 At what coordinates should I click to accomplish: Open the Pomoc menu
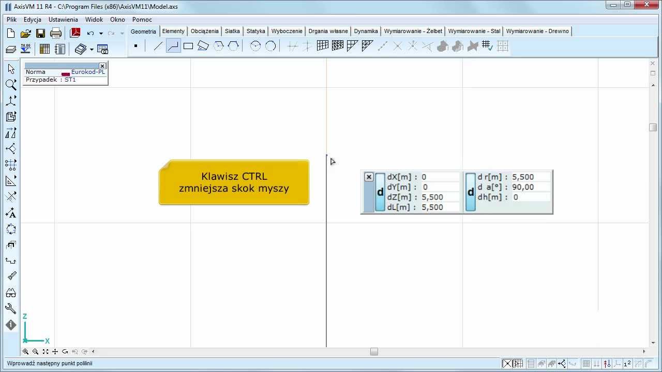142,20
